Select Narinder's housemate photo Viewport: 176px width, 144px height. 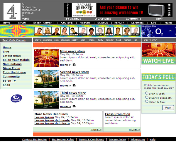[109, 32]
